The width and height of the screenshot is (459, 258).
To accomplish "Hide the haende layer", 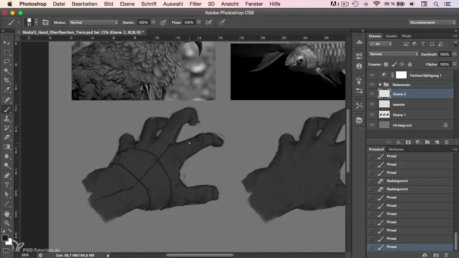I will (372, 104).
